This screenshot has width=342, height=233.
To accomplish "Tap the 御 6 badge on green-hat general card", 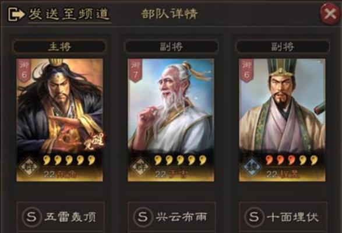I will (x=246, y=70).
